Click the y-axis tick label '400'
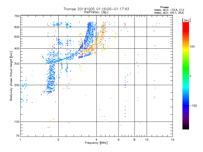 click(17, 48)
